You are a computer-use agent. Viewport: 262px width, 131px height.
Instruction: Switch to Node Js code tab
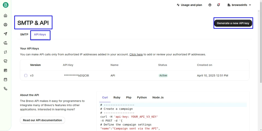(158, 97)
